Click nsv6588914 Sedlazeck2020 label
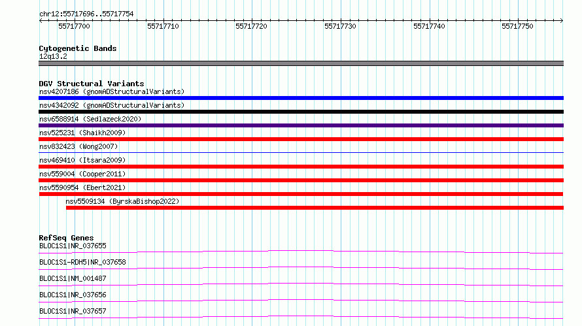The width and height of the screenshot is (582, 326). click(90, 119)
